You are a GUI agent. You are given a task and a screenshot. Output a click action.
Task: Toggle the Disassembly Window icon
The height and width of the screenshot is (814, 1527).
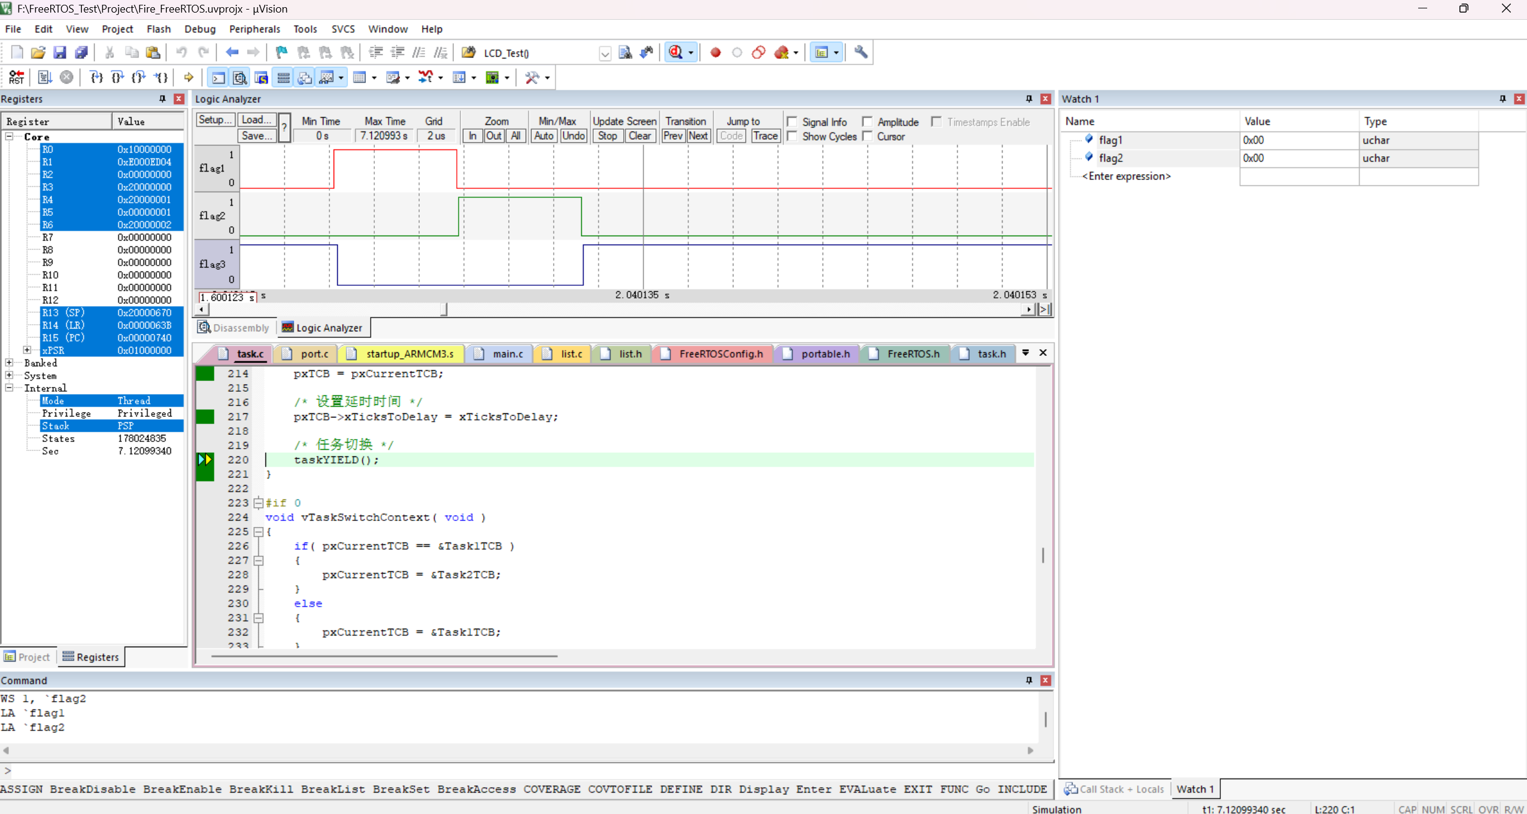(240, 77)
